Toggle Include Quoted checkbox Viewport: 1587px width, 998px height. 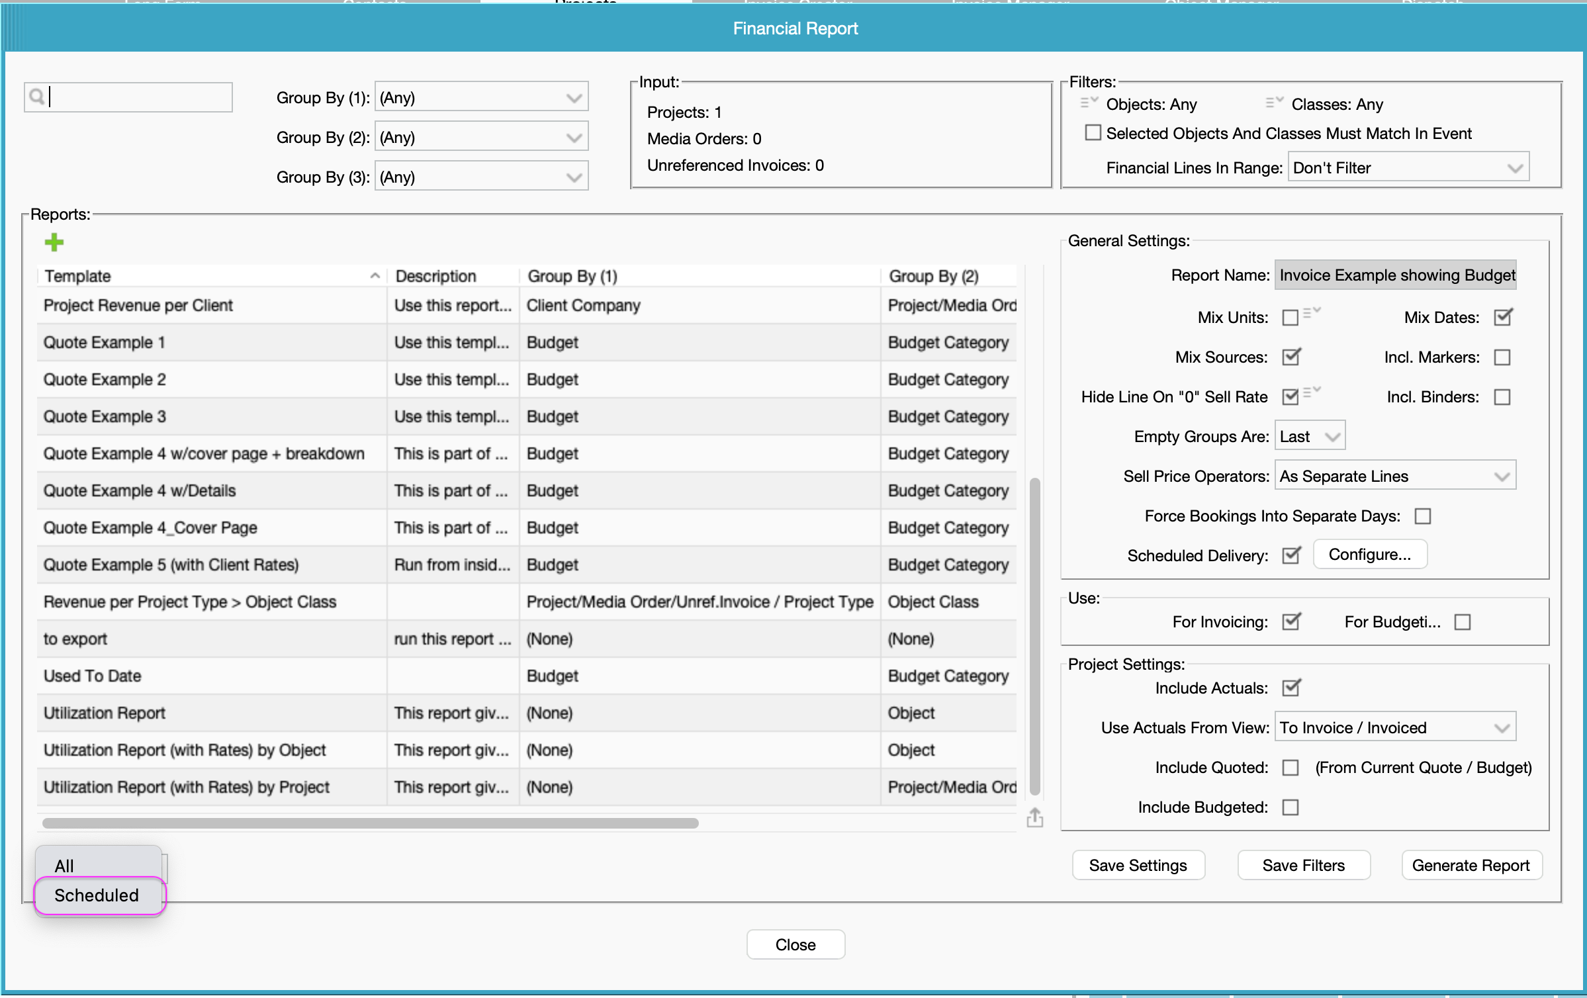[1291, 768]
